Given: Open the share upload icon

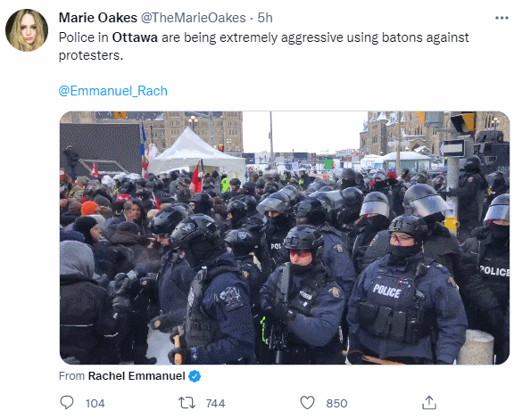Looking at the screenshot, I should point(429,403).
